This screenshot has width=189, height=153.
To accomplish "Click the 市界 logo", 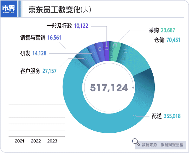I will [9, 9].
